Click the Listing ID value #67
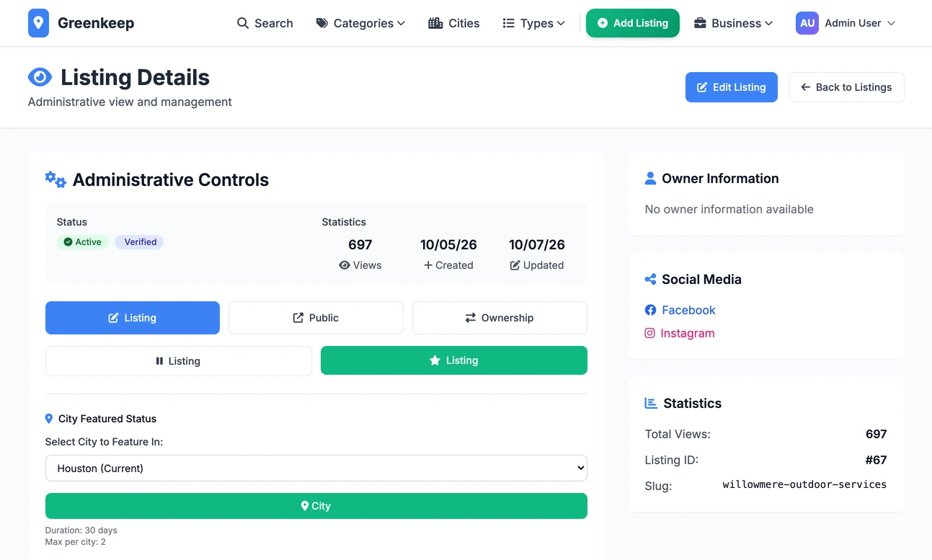Screen dimensions: 932x560 point(876,460)
